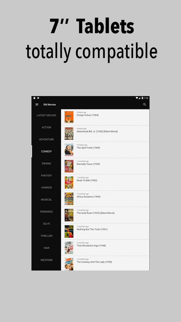The width and height of the screenshot is (181, 322).
Task: Open The April Fools poster thumbnail
Action: pos(69,150)
